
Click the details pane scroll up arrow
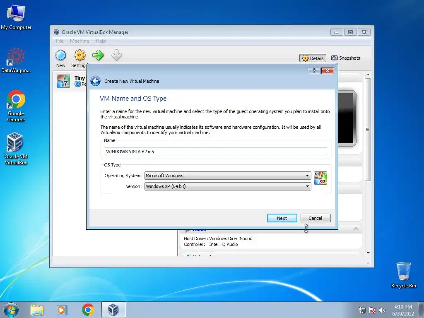(368, 75)
